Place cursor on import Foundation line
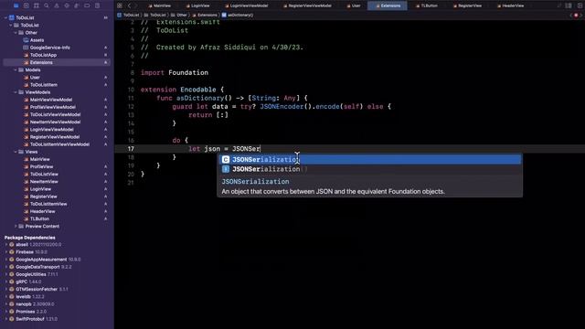The width and height of the screenshot is (585, 329). pyautogui.click(x=175, y=73)
